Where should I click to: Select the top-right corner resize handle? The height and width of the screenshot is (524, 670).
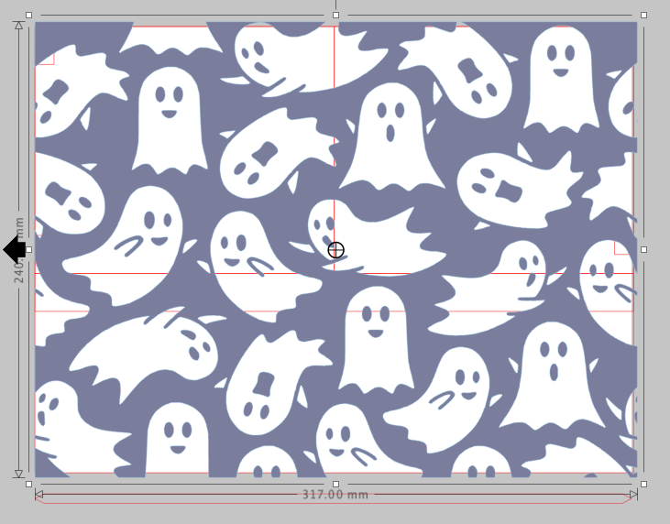(x=643, y=16)
